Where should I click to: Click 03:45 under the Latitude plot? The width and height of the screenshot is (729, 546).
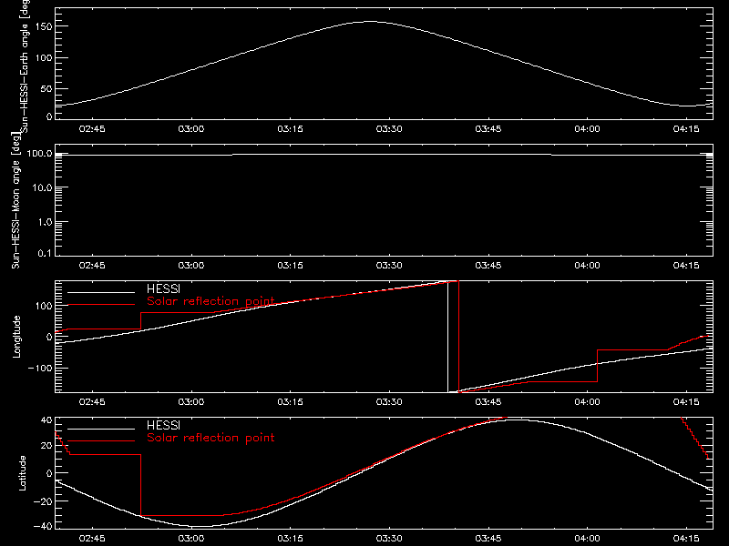click(x=488, y=539)
